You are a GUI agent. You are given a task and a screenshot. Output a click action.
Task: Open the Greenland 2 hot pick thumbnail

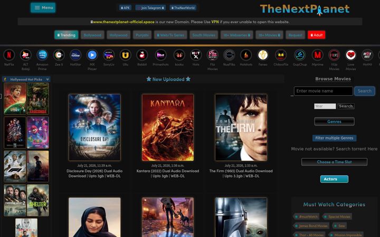tap(15, 200)
